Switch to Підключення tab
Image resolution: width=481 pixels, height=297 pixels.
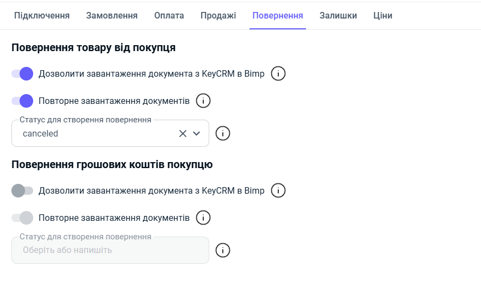tap(42, 16)
